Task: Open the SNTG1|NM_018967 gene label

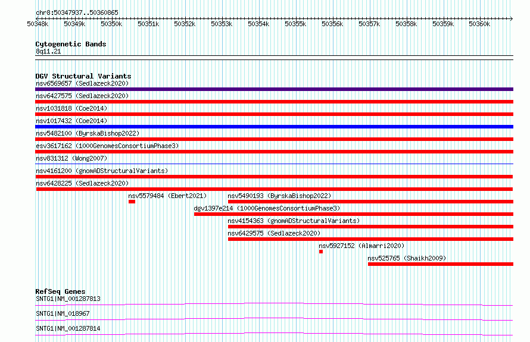Action: point(63,313)
